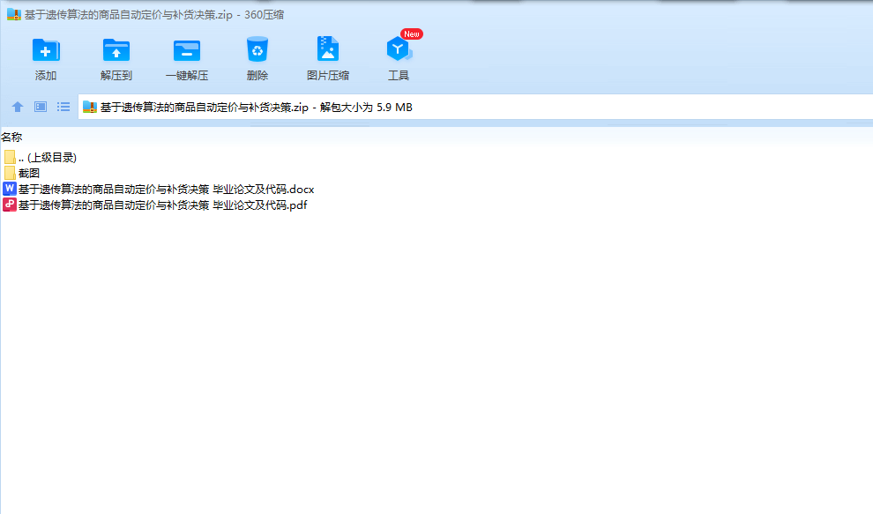Click the parent directory folder icon
Viewport: 873px width, 514px height.
click(10, 157)
